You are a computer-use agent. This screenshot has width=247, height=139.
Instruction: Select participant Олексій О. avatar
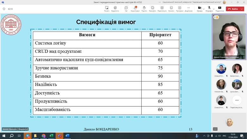click(x=221, y=69)
